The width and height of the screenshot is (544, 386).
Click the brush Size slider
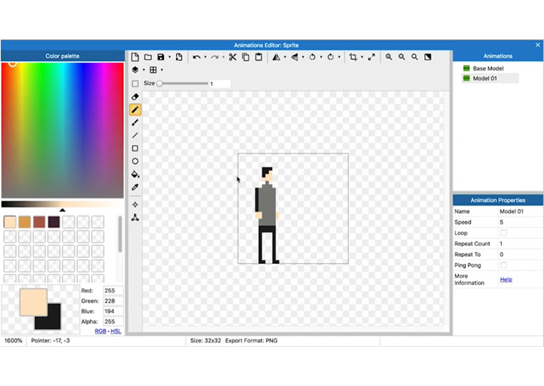183,83
